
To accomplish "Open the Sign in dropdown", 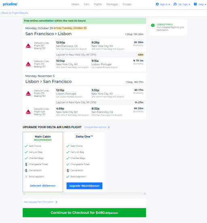I will pos(163,4).
